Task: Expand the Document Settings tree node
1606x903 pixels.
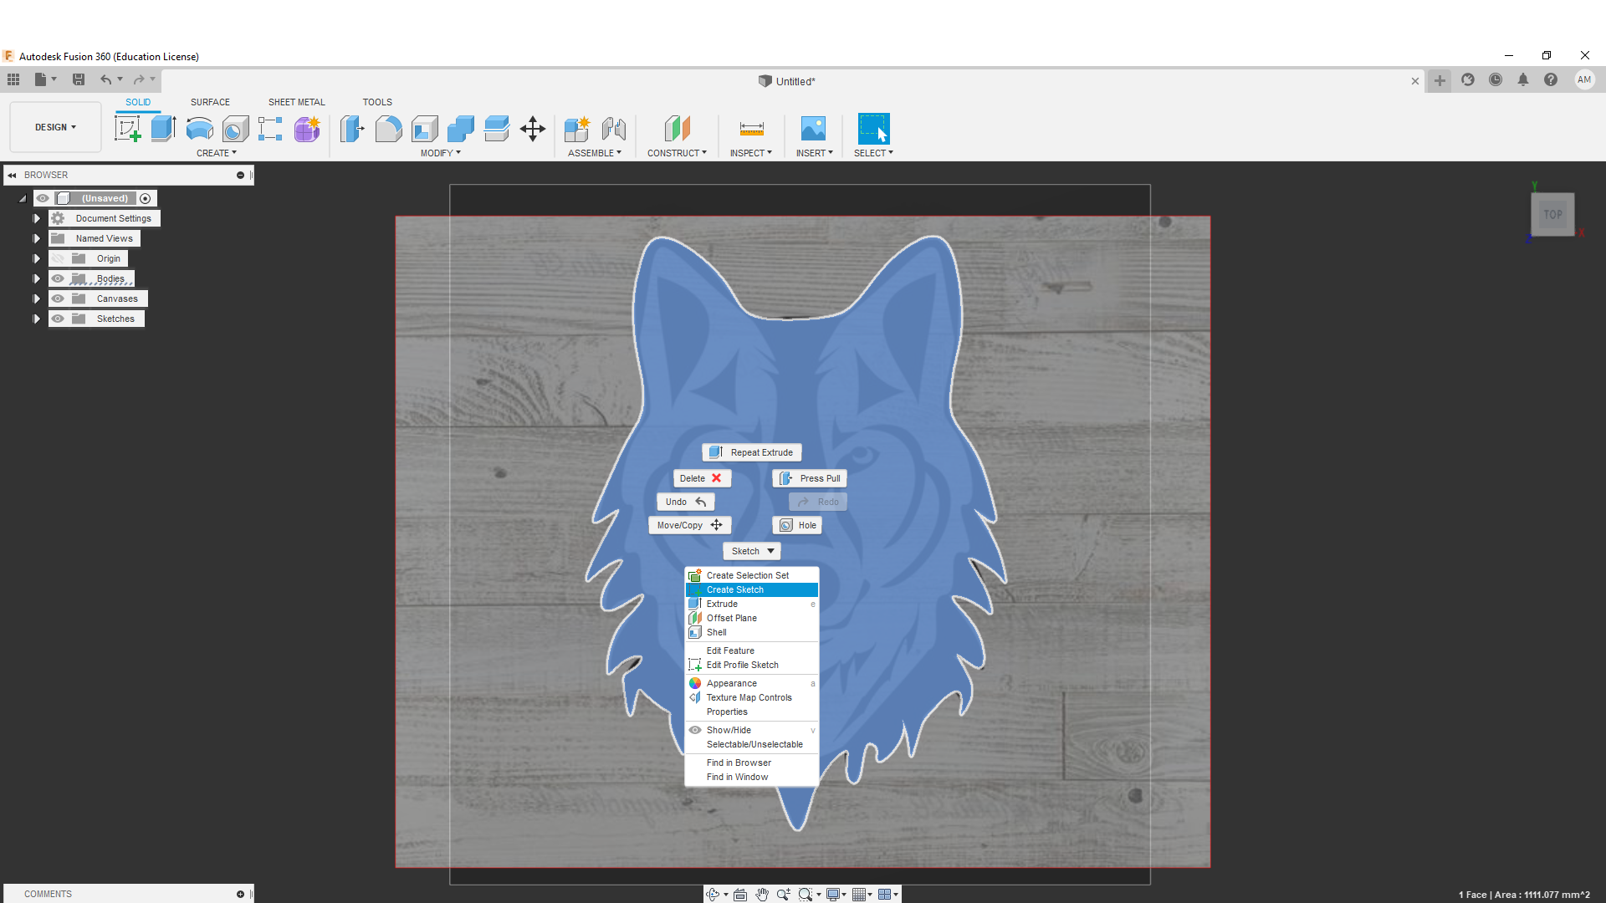Action: coord(36,218)
